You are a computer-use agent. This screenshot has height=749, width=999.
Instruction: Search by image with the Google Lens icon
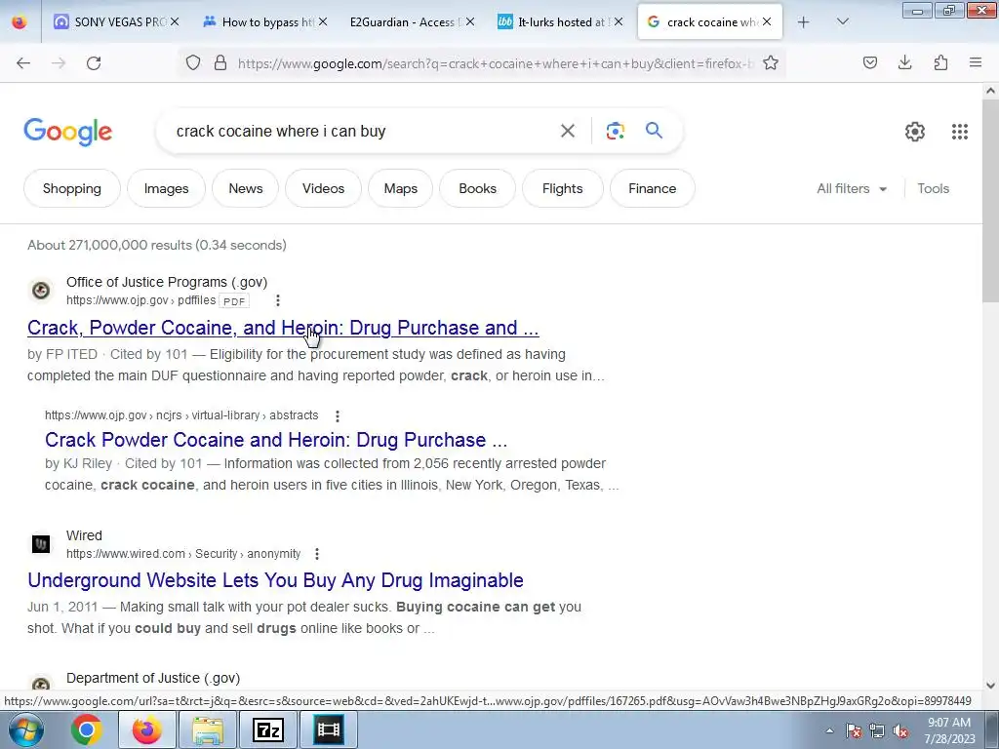coord(615,132)
